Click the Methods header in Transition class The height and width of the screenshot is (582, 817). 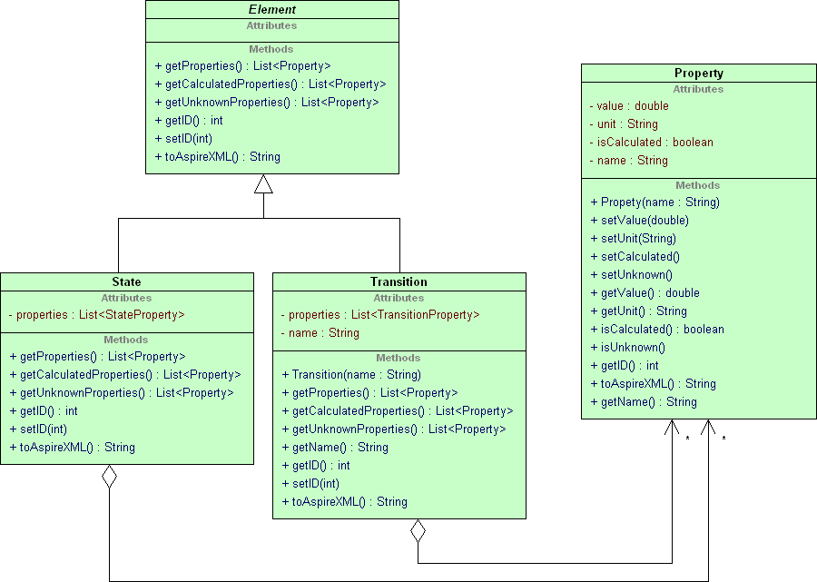(x=399, y=358)
